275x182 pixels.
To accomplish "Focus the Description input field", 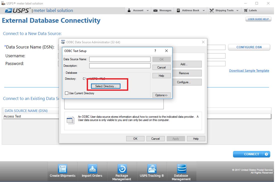I will click(x=120, y=66).
